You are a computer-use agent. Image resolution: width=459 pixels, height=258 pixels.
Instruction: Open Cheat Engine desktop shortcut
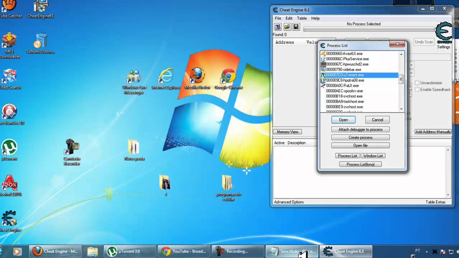coord(10,221)
